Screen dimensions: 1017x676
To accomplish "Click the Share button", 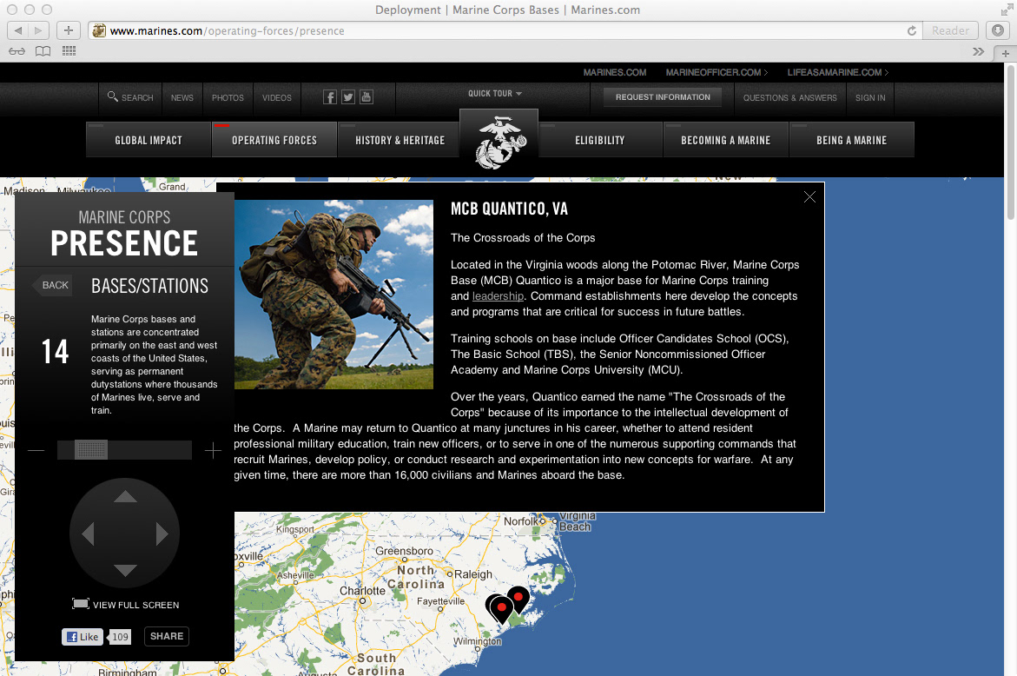I will tap(167, 636).
